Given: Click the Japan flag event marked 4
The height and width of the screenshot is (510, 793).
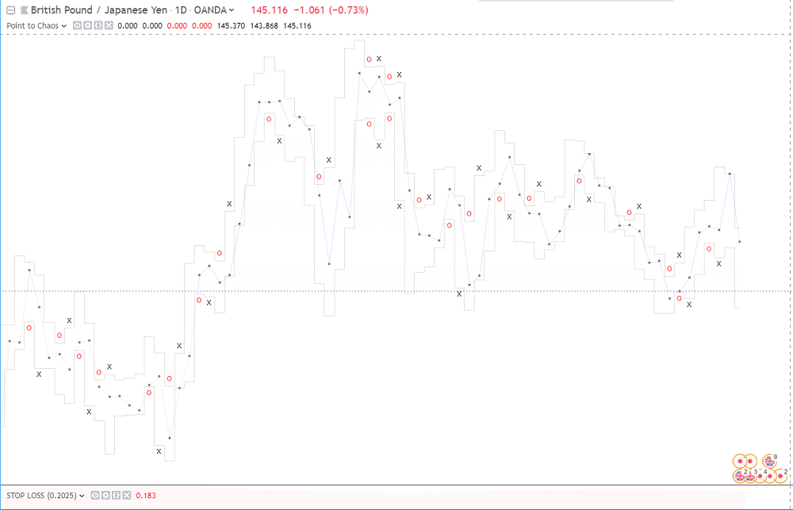Looking at the screenshot, I should [x=760, y=476].
